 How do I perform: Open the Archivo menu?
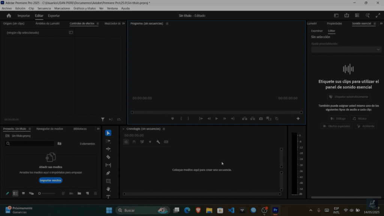pos(7,8)
